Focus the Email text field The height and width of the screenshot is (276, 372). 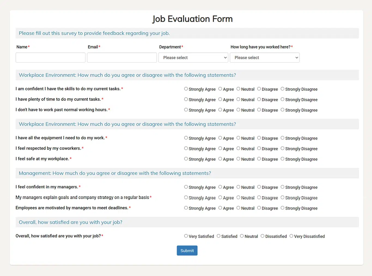[x=122, y=58]
